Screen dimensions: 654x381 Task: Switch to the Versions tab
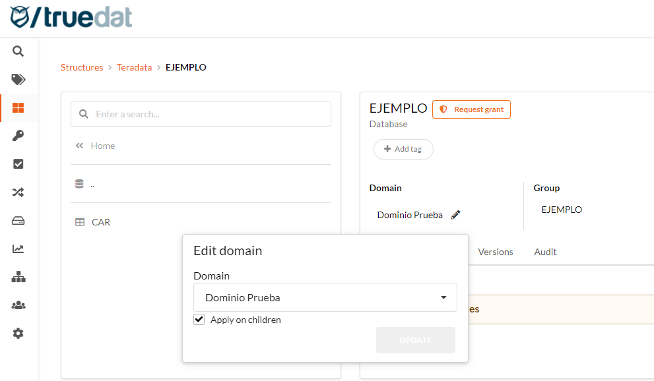(x=495, y=252)
